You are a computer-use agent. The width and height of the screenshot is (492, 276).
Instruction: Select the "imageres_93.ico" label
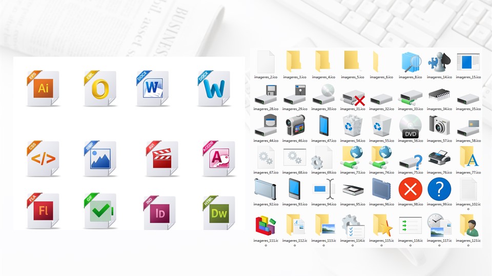point(295,204)
